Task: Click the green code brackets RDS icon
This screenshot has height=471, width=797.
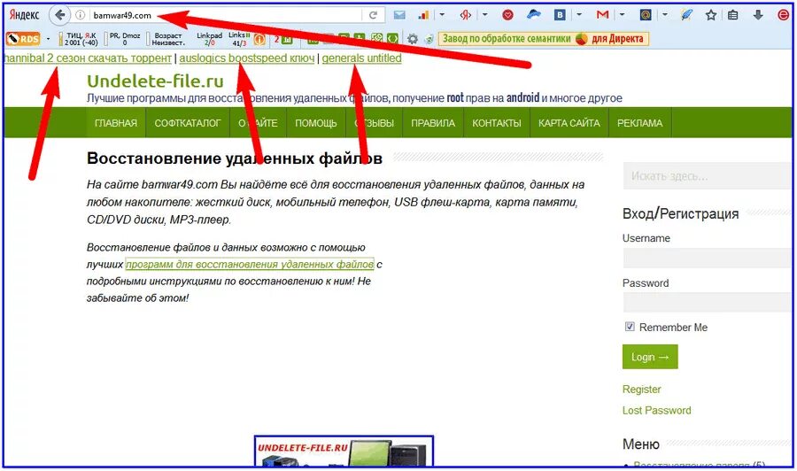Action: (392, 38)
